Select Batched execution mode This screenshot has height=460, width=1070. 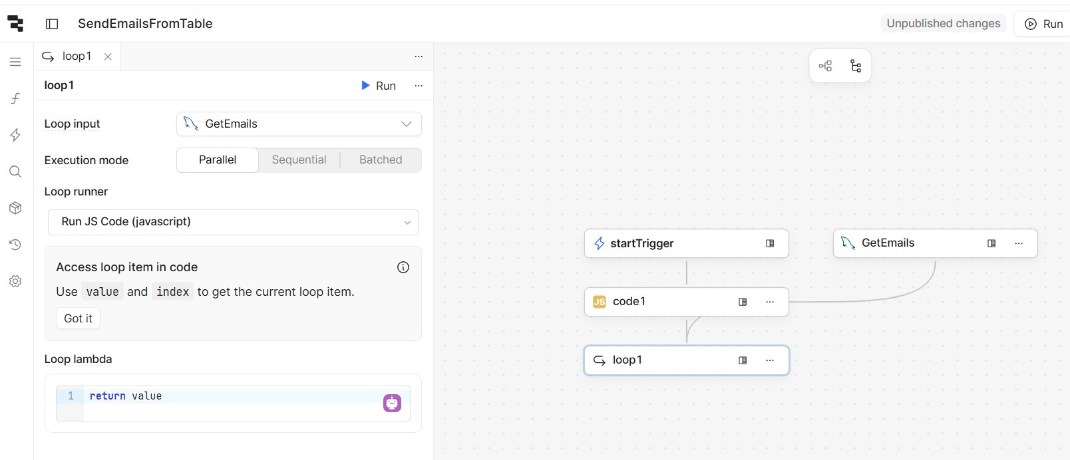(x=381, y=160)
